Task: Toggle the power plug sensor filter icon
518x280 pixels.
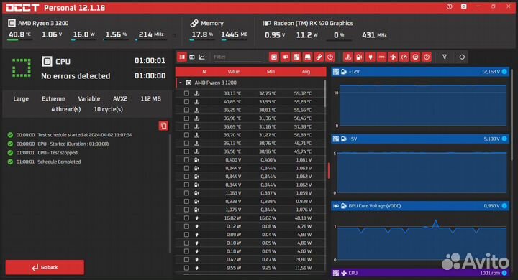Action: (x=371, y=57)
